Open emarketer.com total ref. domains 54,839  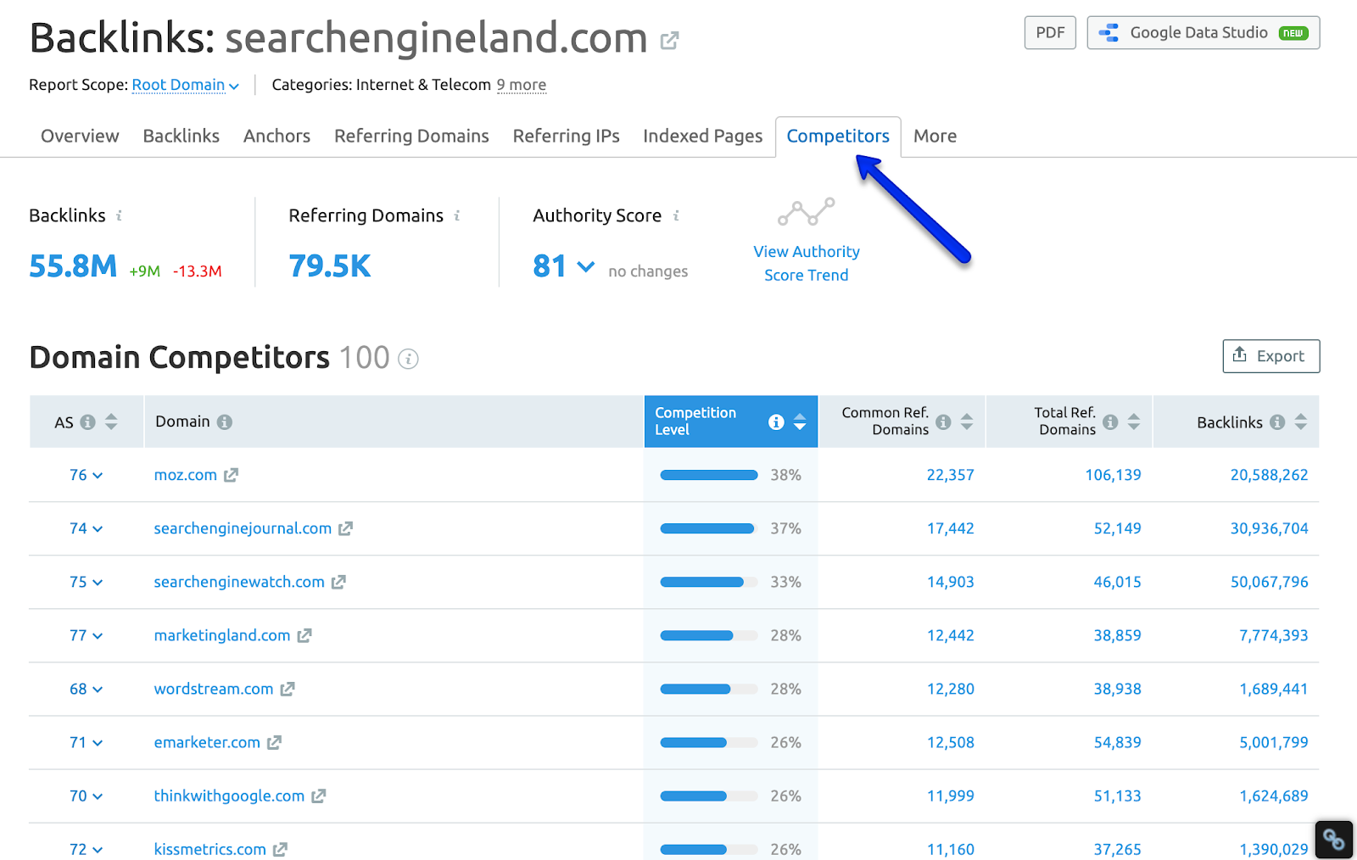1117,742
